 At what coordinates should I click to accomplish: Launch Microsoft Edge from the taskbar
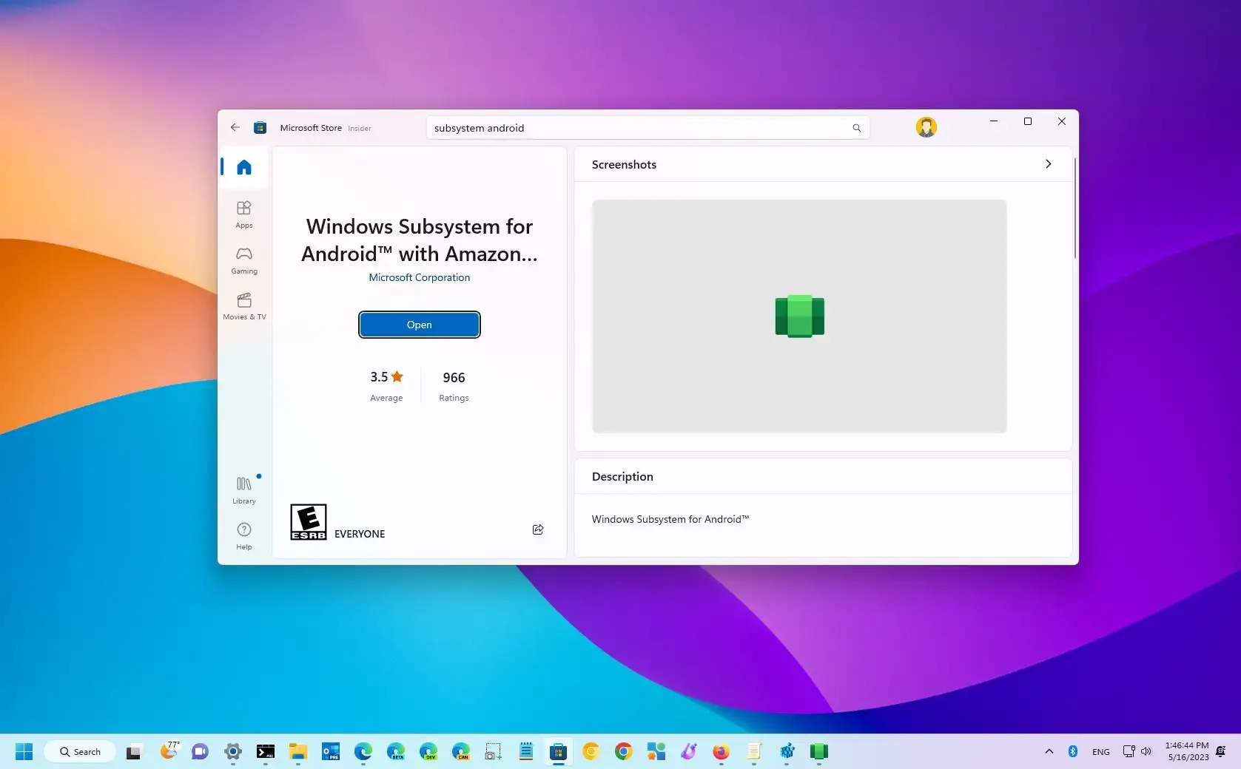(363, 751)
